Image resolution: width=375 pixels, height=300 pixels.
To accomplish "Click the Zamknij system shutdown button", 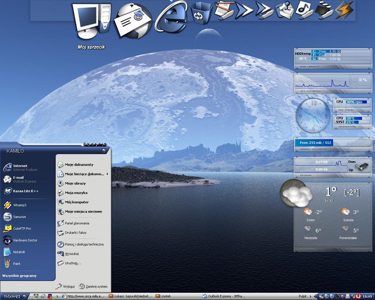I will pyautogui.click(x=93, y=287).
